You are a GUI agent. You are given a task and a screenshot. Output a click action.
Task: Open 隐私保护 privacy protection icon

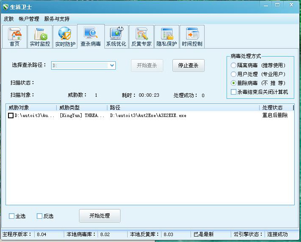tap(167, 37)
